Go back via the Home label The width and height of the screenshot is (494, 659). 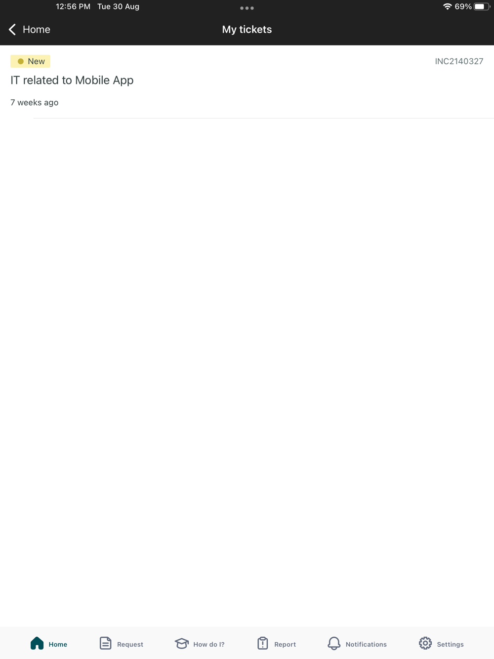(x=37, y=30)
